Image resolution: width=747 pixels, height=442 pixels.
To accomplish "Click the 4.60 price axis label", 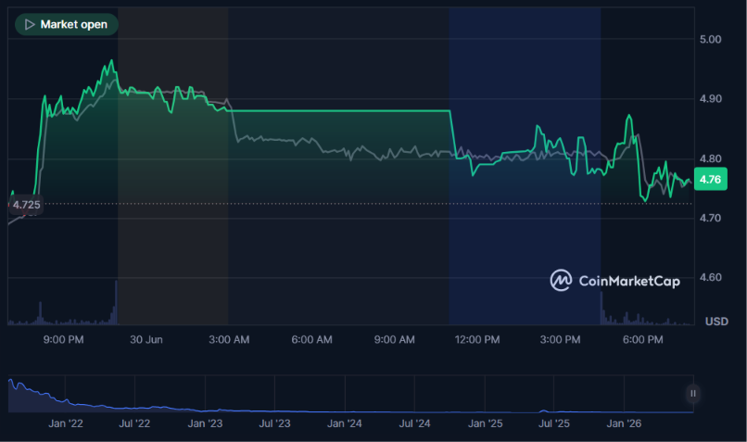I will (x=710, y=277).
